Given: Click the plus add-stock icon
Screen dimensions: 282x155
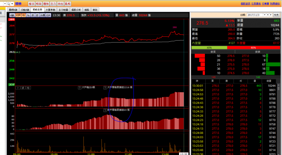Looking at the screenshot, I should tap(12, 4).
